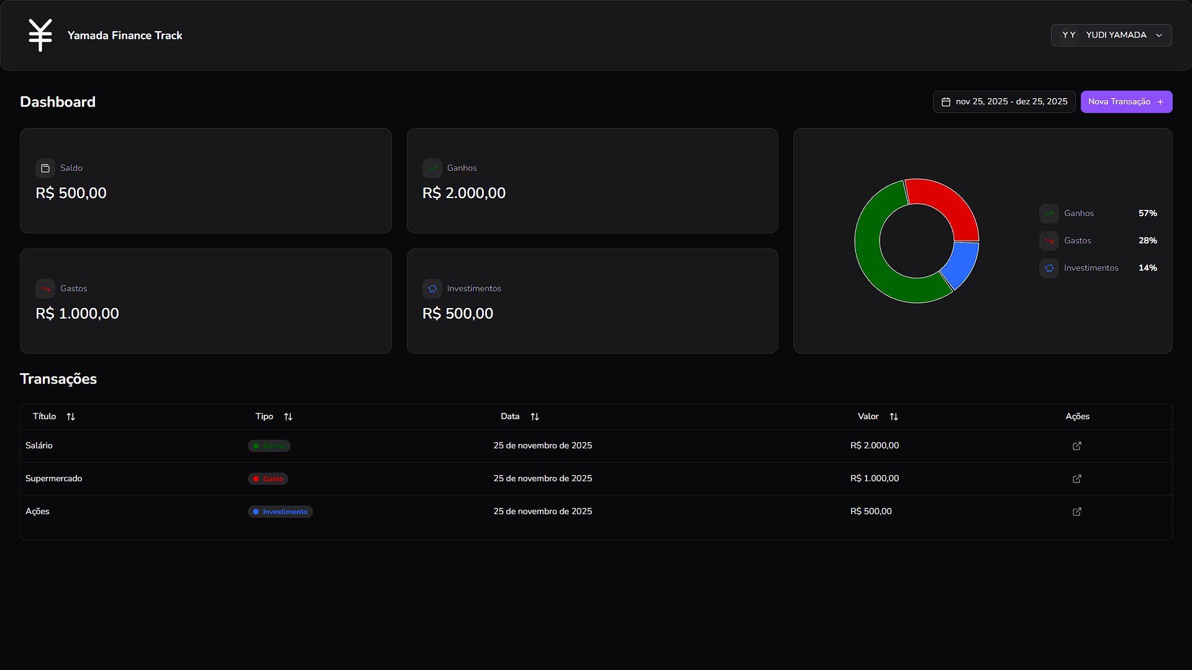This screenshot has width=1192, height=670.
Task: Open edit icon for Salário transaction
Action: pyautogui.click(x=1076, y=446)
